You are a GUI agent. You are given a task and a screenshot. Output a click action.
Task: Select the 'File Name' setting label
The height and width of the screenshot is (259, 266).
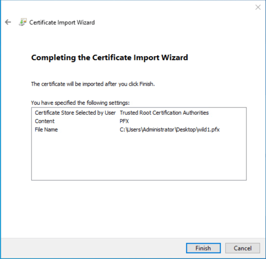pyautogui.click(x=46, y=129)
